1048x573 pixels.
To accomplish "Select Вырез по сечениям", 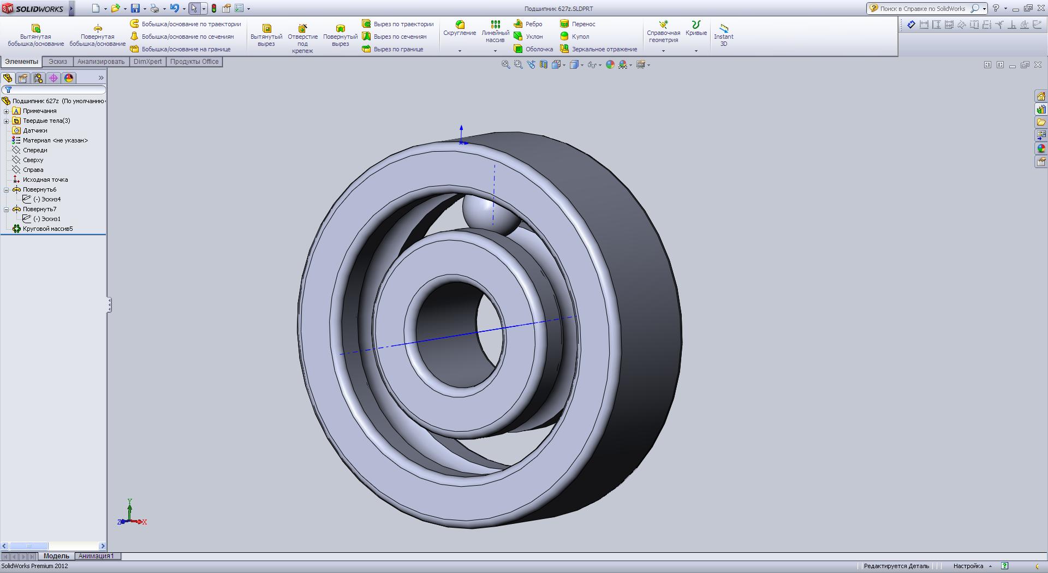I will (x=394, y=37).
